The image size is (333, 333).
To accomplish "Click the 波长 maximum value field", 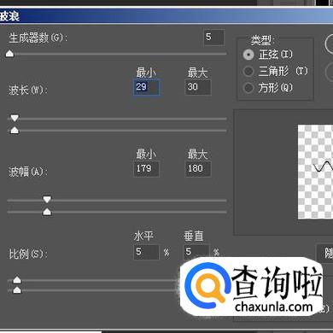I will pos(198,87).
